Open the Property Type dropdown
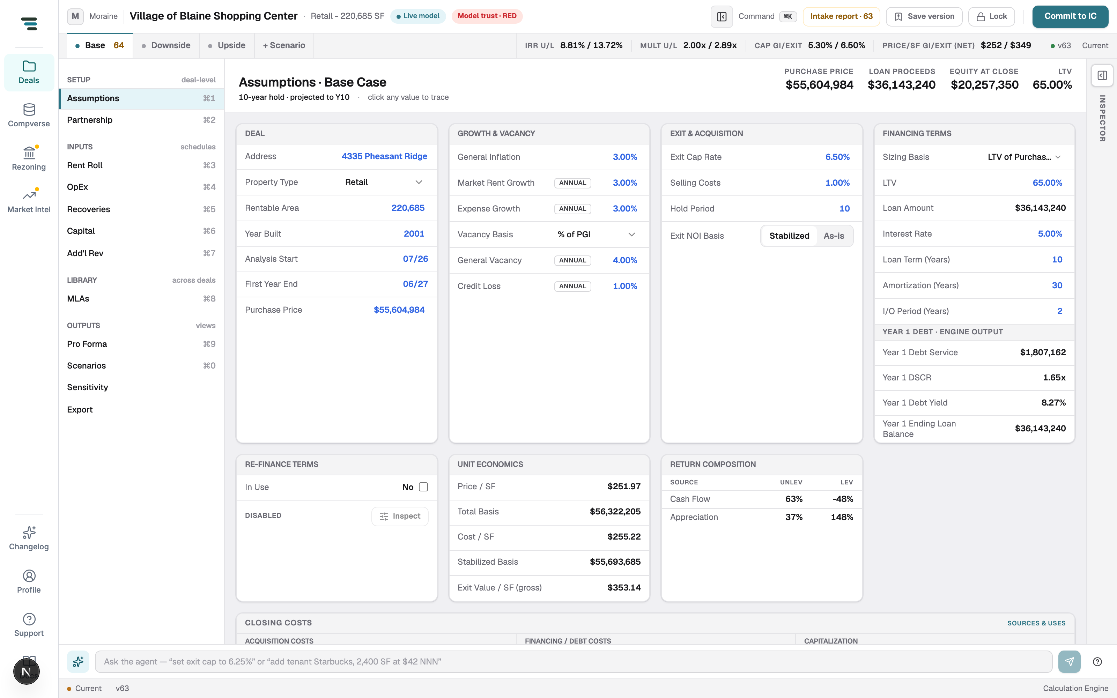This screenshot has width=1117, height=698. click(383, 182)
